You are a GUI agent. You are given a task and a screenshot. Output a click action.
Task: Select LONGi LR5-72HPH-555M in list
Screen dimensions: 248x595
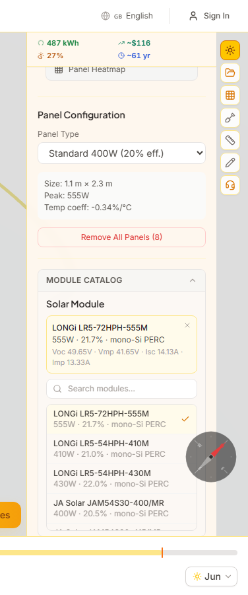[x=121, y=419]
